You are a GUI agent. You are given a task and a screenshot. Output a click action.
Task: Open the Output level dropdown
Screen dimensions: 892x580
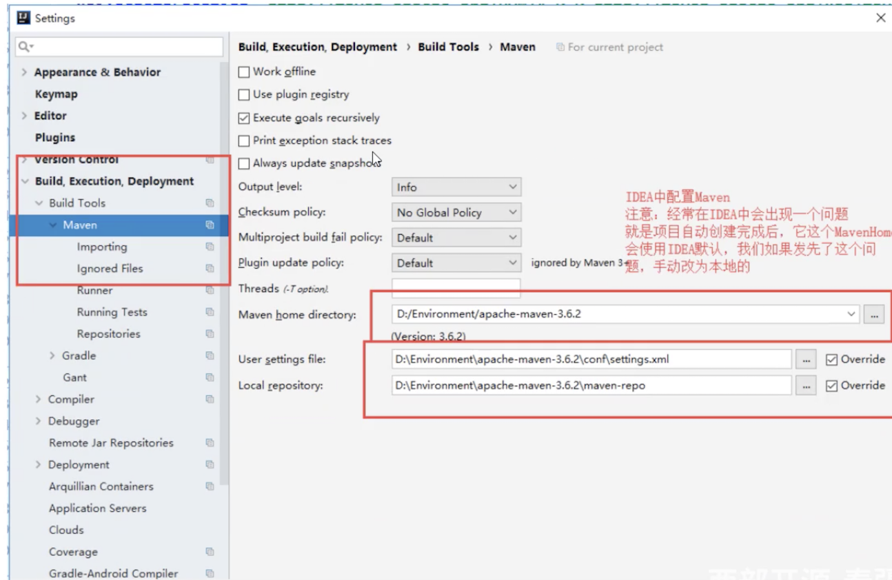[x=456, y=187]
